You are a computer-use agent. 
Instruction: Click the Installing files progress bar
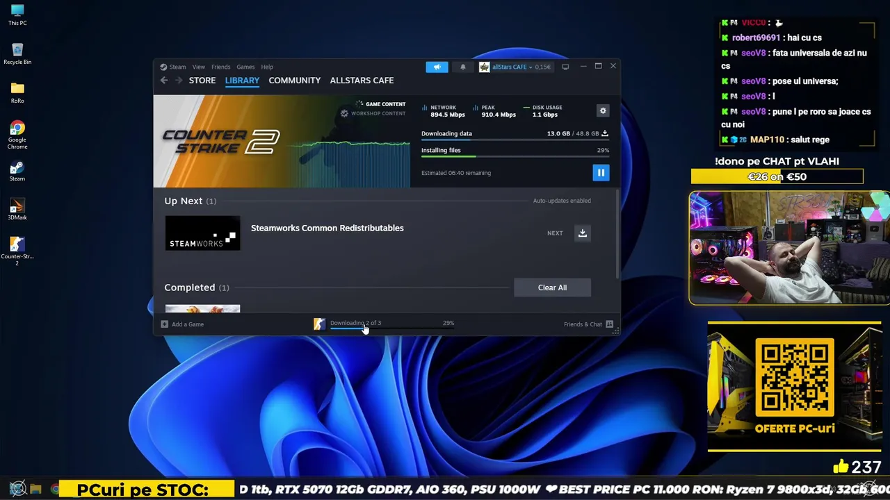tap(515, 156)
